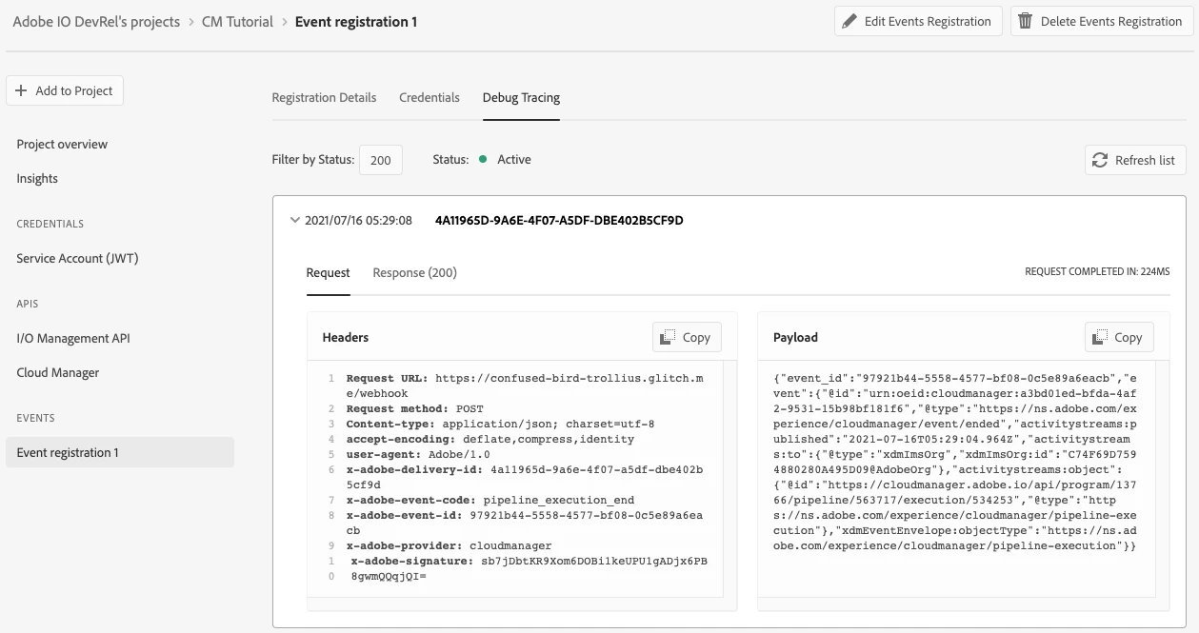Click the Content-type header line

coord(500,424)
